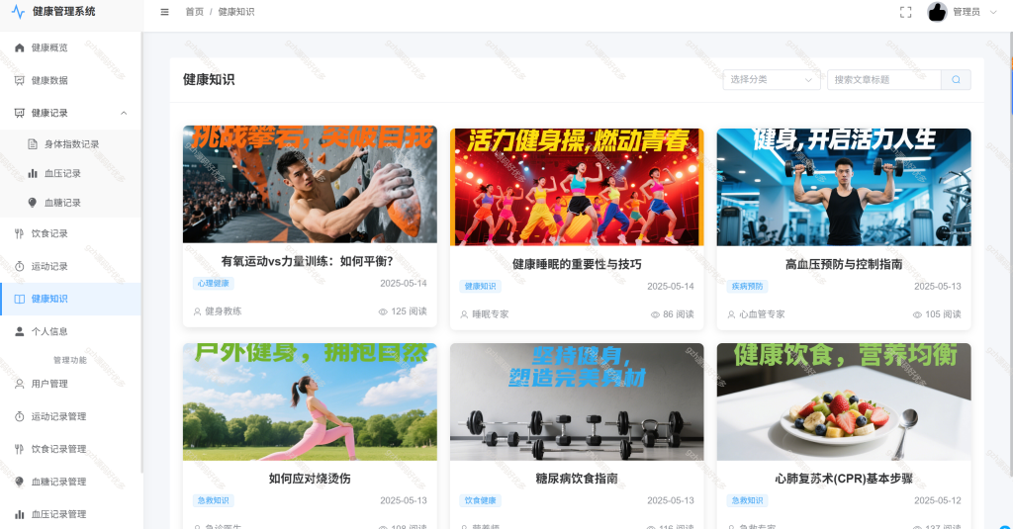Click the 个人信息 person icon
The image size is (1013, 529).
(x=20, y=331)
